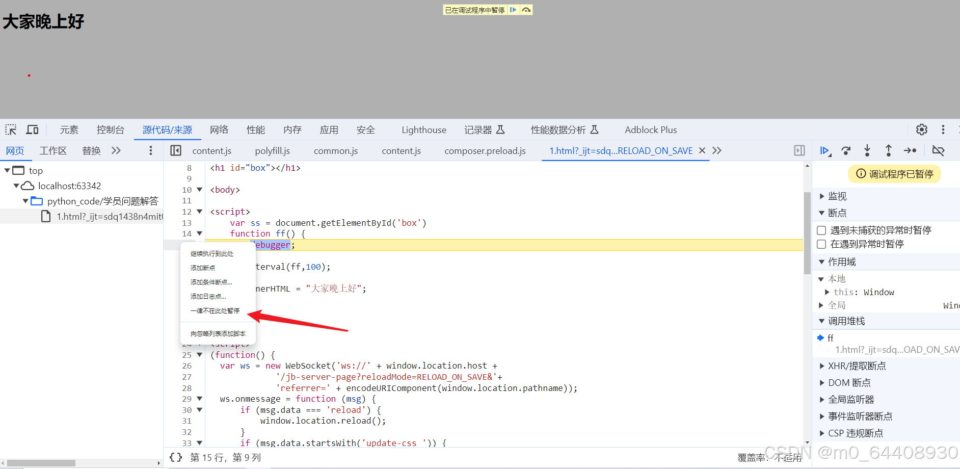The height and width of the screenshot is (469, 960).
Task: Open the 内存 Memory tab
Action: point(292,130)
